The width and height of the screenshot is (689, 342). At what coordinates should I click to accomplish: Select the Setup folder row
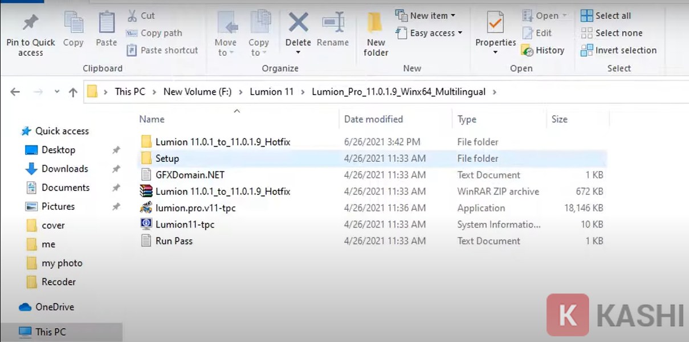167,158
